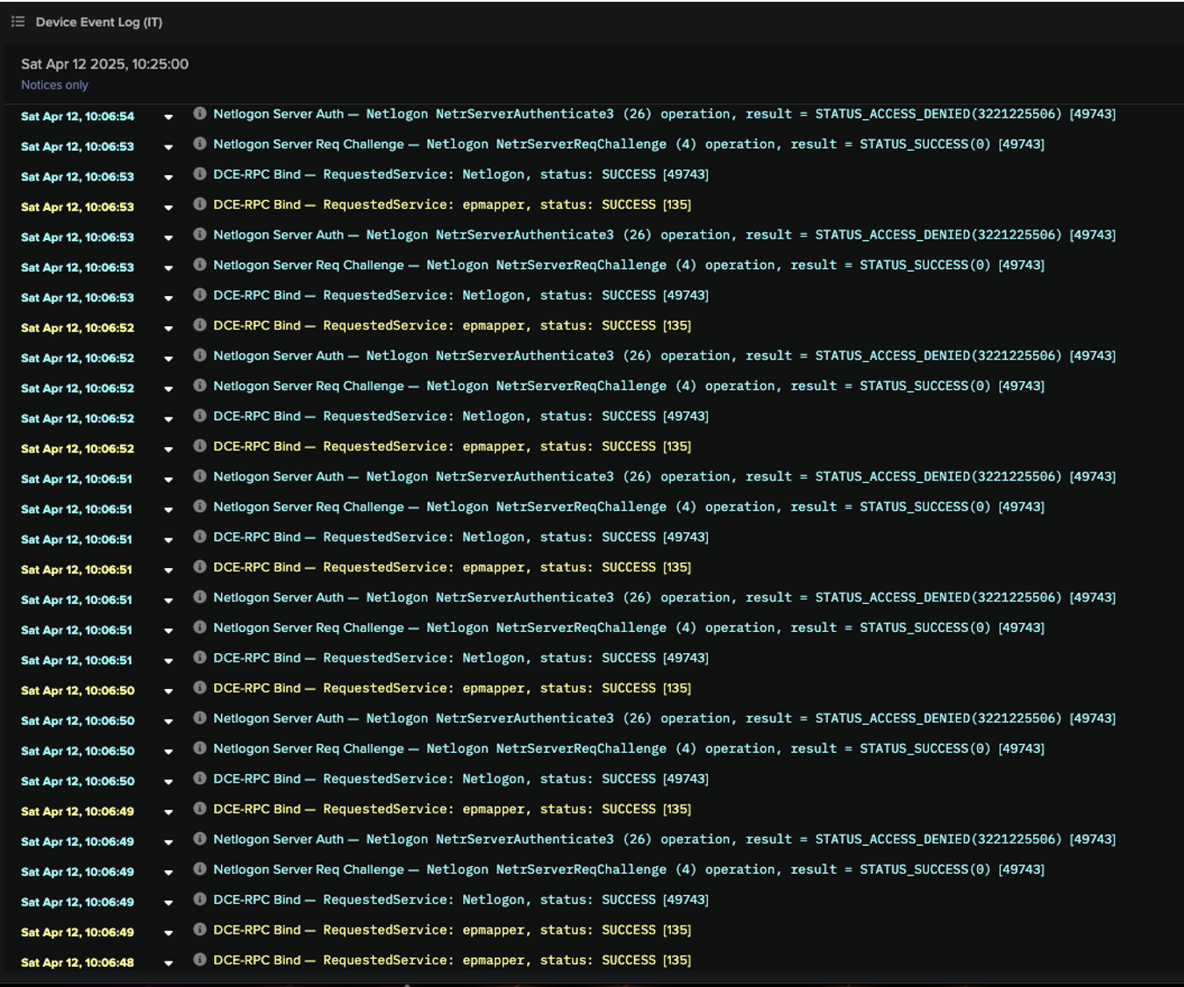Image resolution: width=1184 pixels, height=987 pixels.
Task: Click the info icon on the 10:06:51 DCE-RPC Bind Netlogon row
Action: [x=200, y=536]
